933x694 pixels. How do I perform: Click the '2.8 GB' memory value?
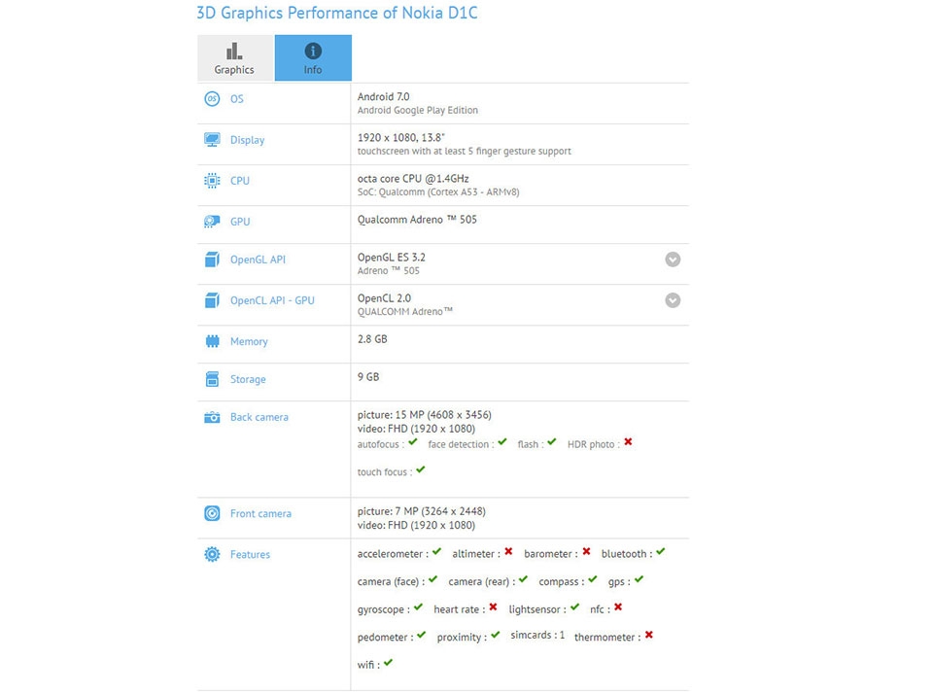[x=372, y=339]
